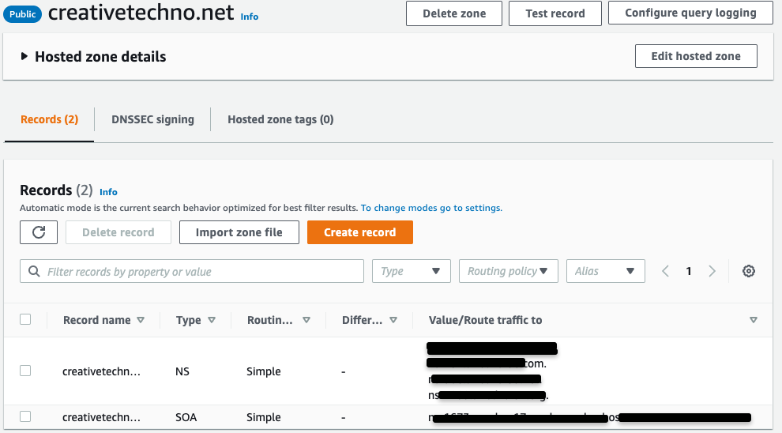Screen dimensions: 782x433
Task: Switch to Hosted zone tags tab
Action: tap(280, 119)
